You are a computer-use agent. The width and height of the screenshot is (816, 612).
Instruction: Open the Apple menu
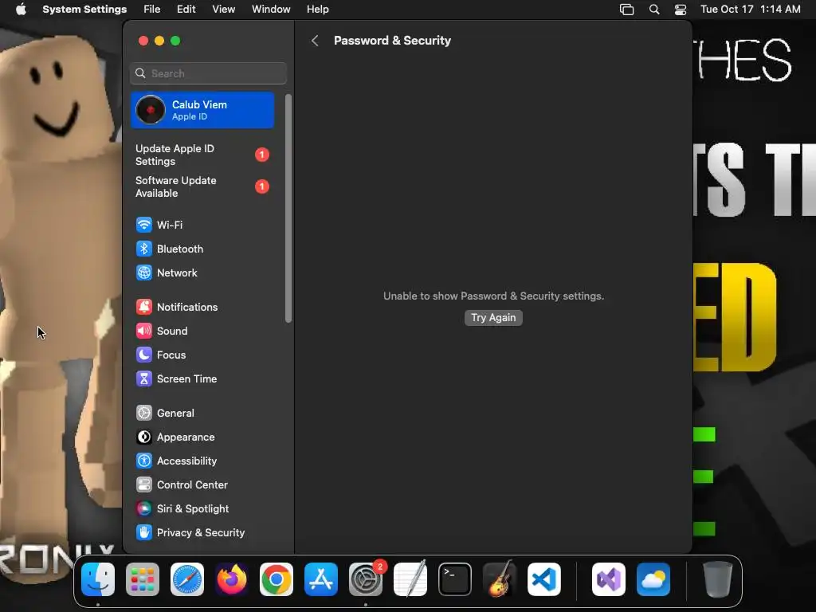pos(21,10)
